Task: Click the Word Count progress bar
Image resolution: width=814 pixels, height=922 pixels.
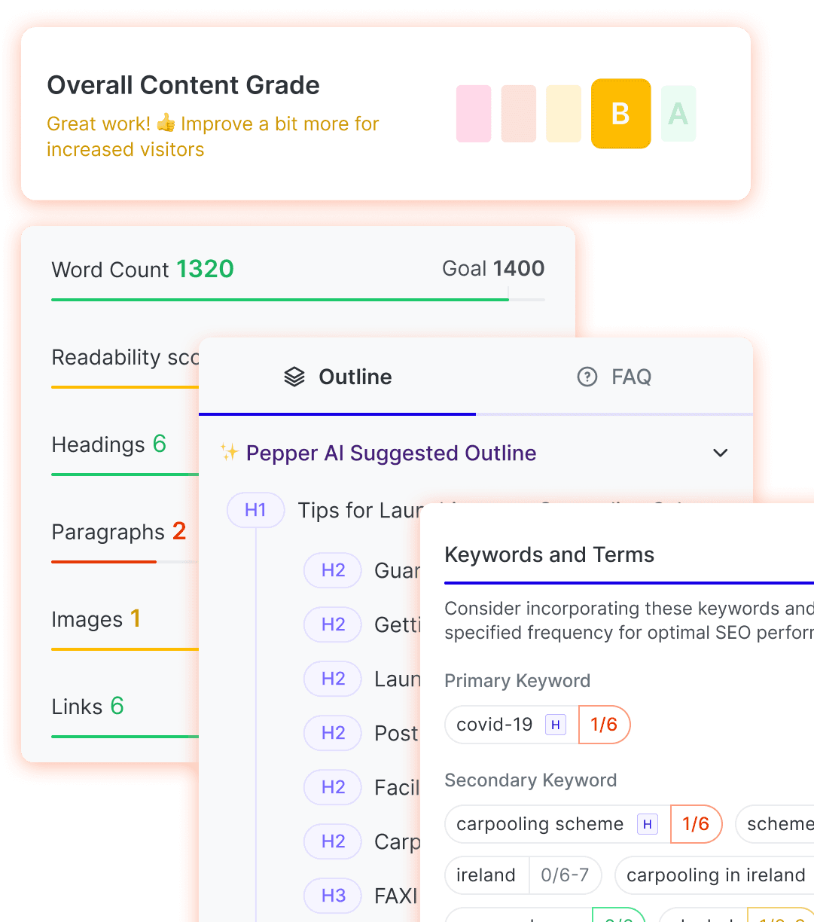Action: pos(298,300)
